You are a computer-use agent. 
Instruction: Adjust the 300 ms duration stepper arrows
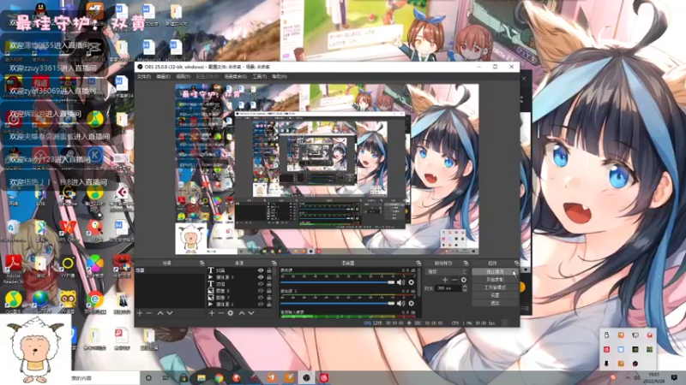465,288
